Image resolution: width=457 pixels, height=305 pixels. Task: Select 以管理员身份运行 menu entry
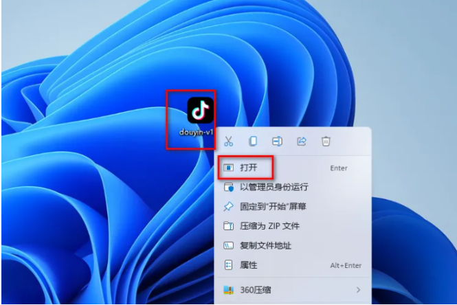coord(293,187)
